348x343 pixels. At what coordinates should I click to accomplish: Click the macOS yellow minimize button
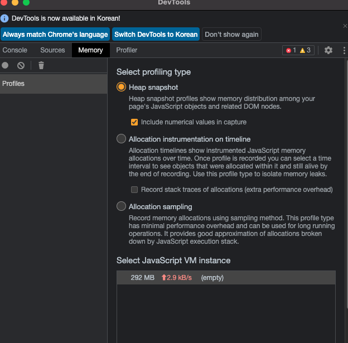(x=15, y=2)
